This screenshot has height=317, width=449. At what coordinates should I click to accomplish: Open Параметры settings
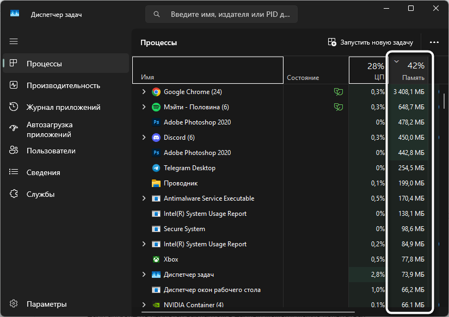click(x=46, y=304)
